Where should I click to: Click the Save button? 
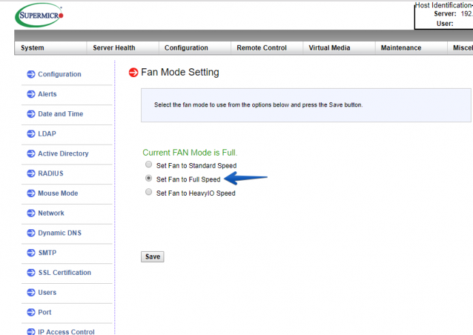point(153,257)
